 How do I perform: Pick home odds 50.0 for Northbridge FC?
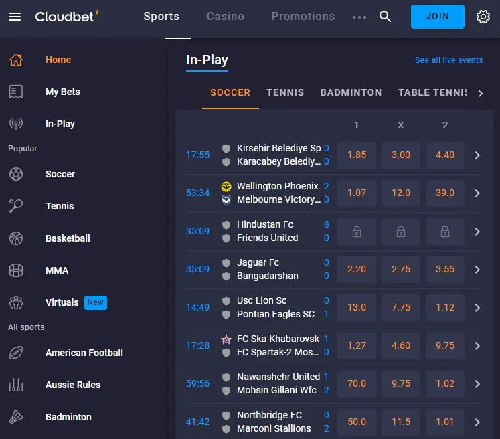pos(357,422)
